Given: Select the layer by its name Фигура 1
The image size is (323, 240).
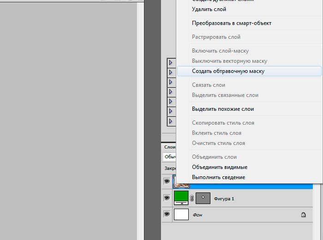Looking at the screenshot, I should [x=224, y=199].
